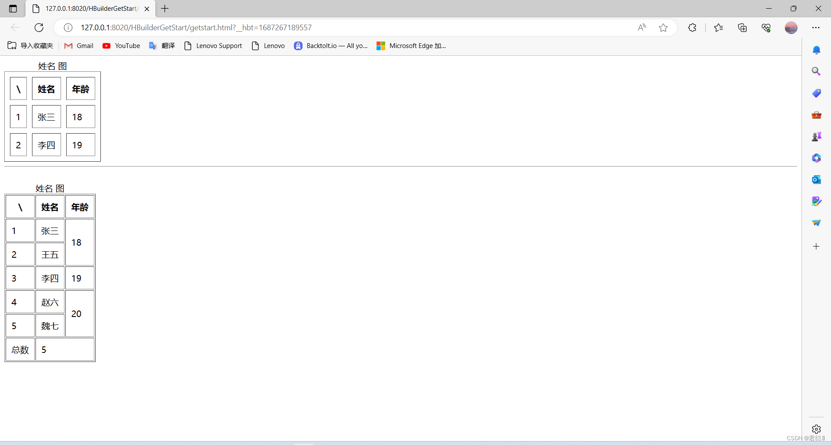Click 魏七 cell in second table
Viewport: 831px width, 445px height.
pos(50,326)
